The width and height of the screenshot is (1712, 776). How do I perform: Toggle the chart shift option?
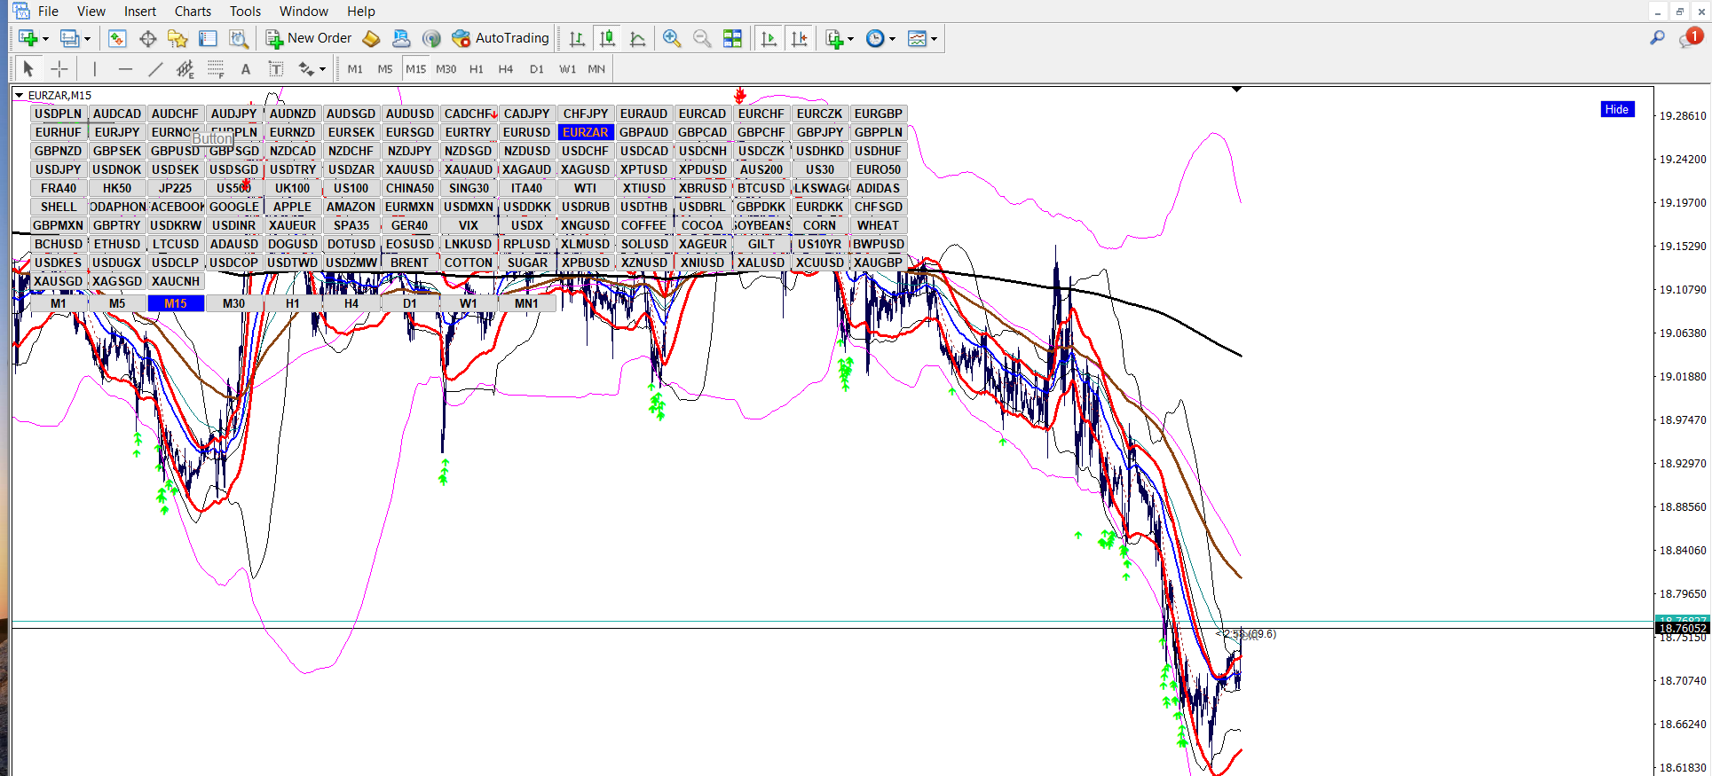point(800,38)
